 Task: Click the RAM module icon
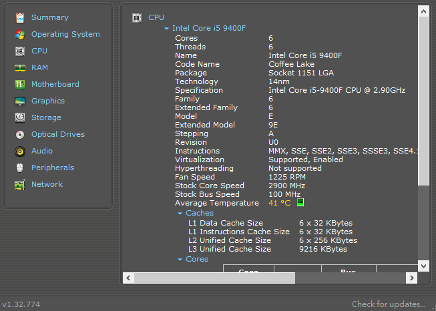pyautogui.click(x=20, y=68)
